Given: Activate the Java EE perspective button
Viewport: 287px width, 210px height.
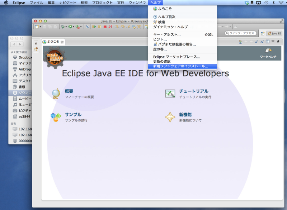Looking at the screenshot, I should pos(274,33).
